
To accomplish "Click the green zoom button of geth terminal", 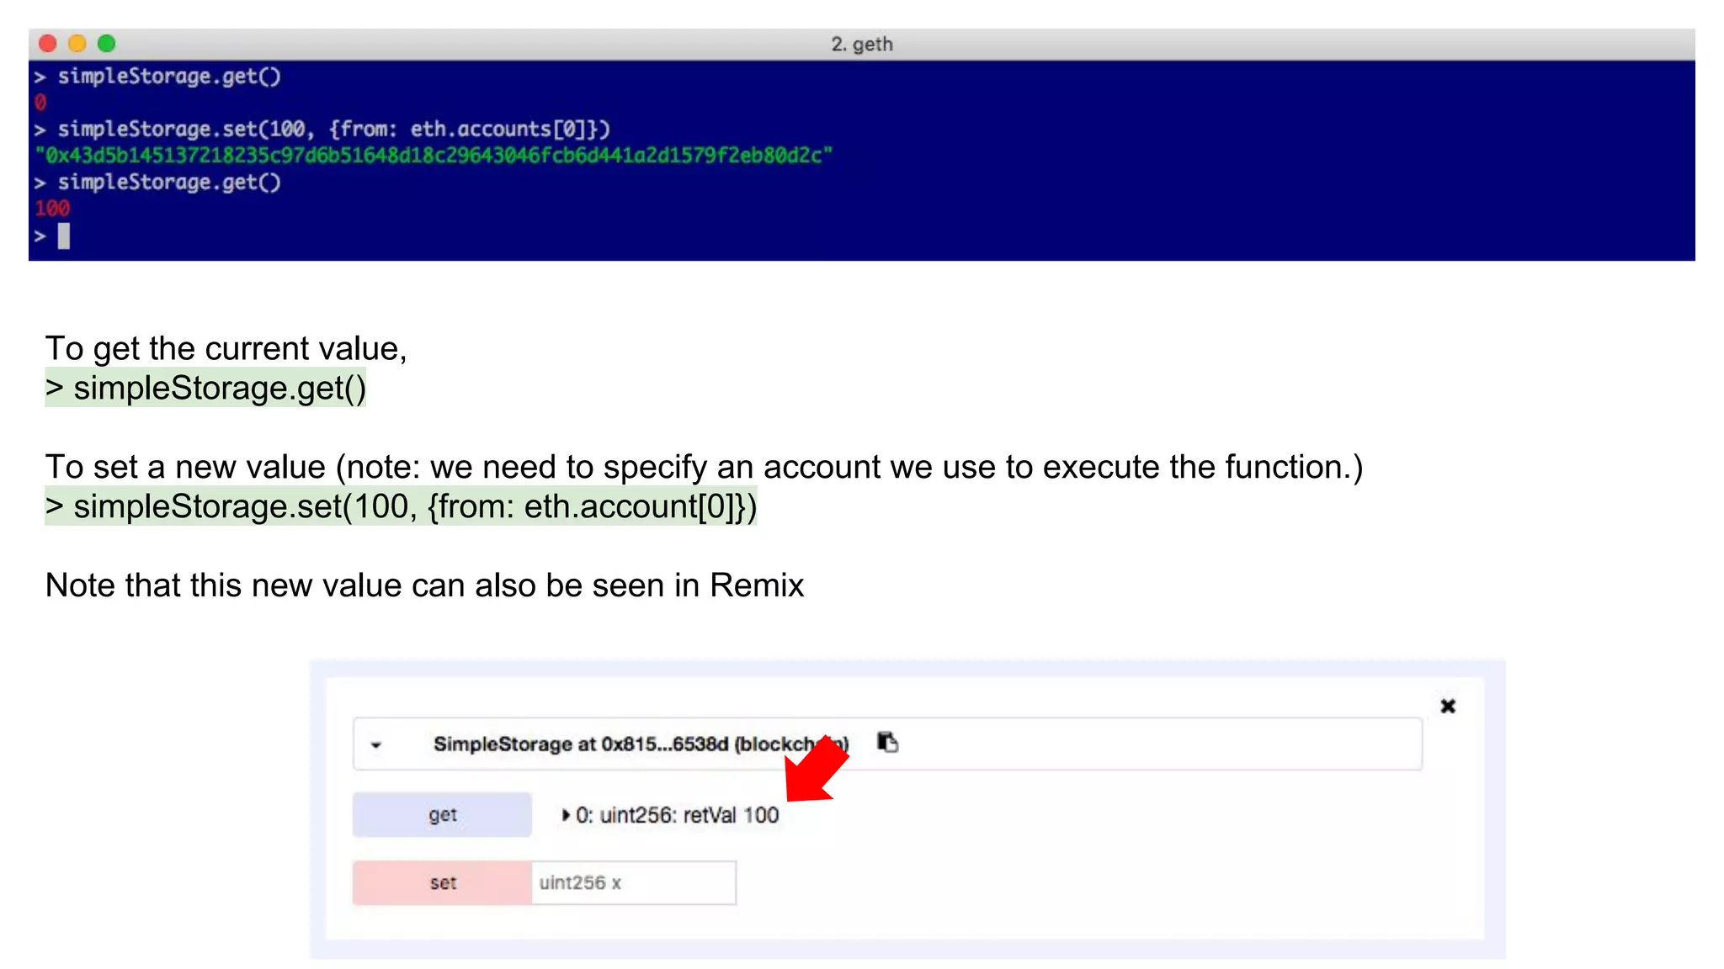I will point(107,44).
